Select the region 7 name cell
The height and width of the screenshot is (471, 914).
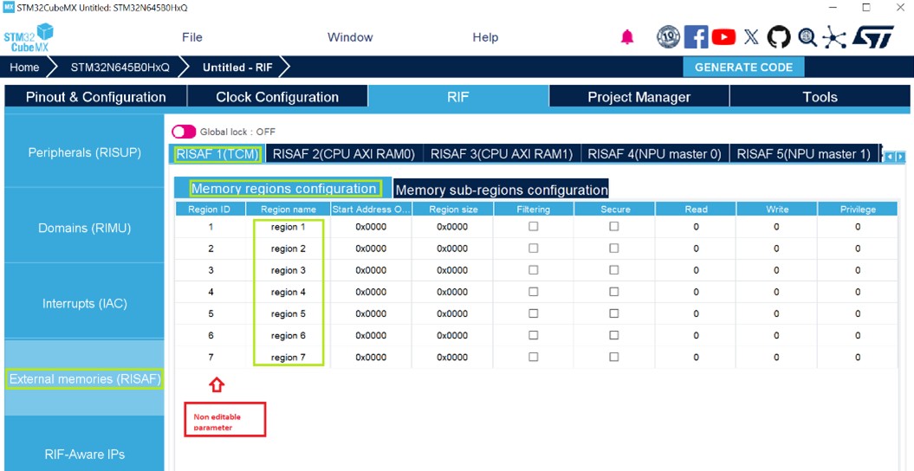[x=288, y=357]
